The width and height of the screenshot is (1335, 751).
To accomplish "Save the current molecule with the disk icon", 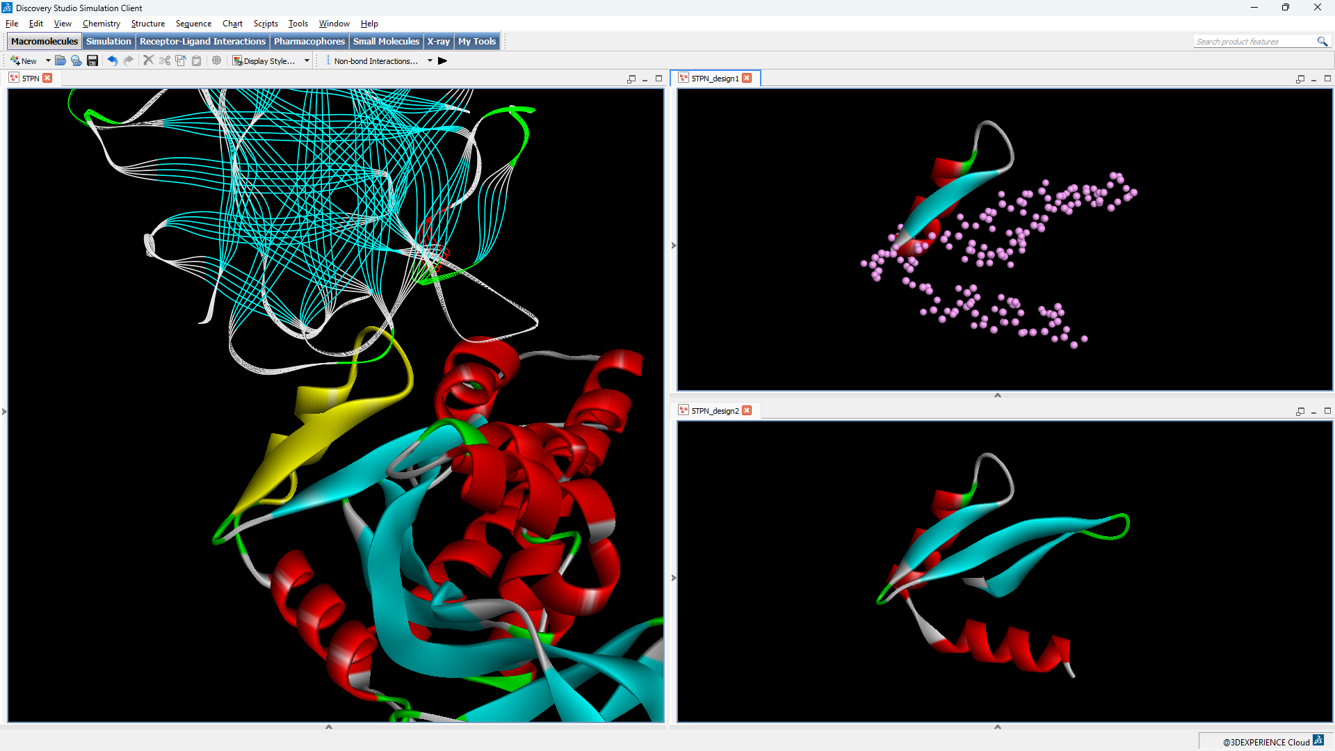I will coord(92,60).
